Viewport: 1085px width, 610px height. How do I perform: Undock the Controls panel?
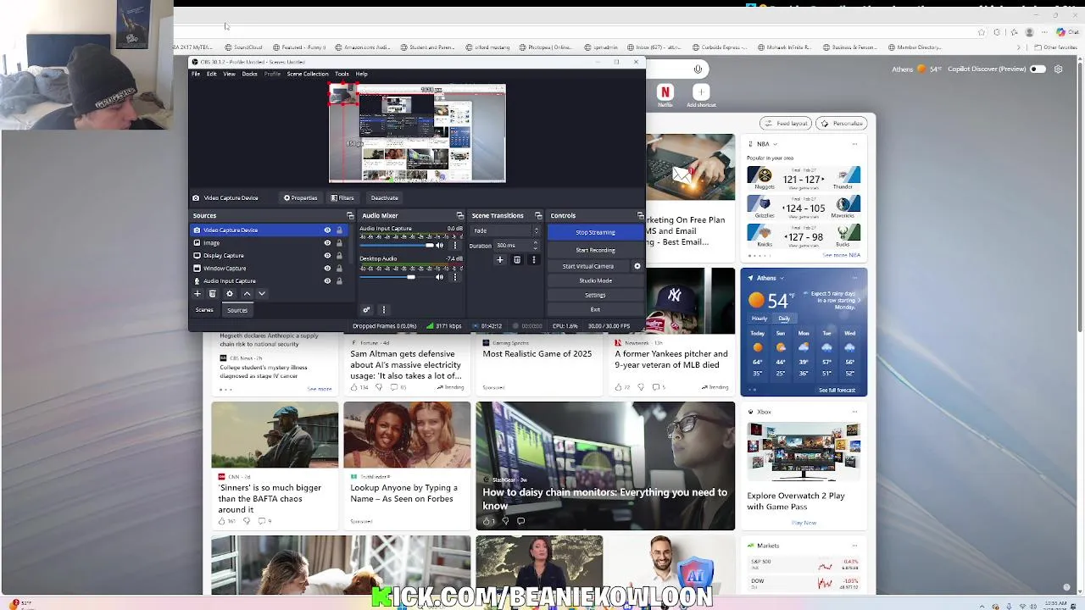pos(640,216)
